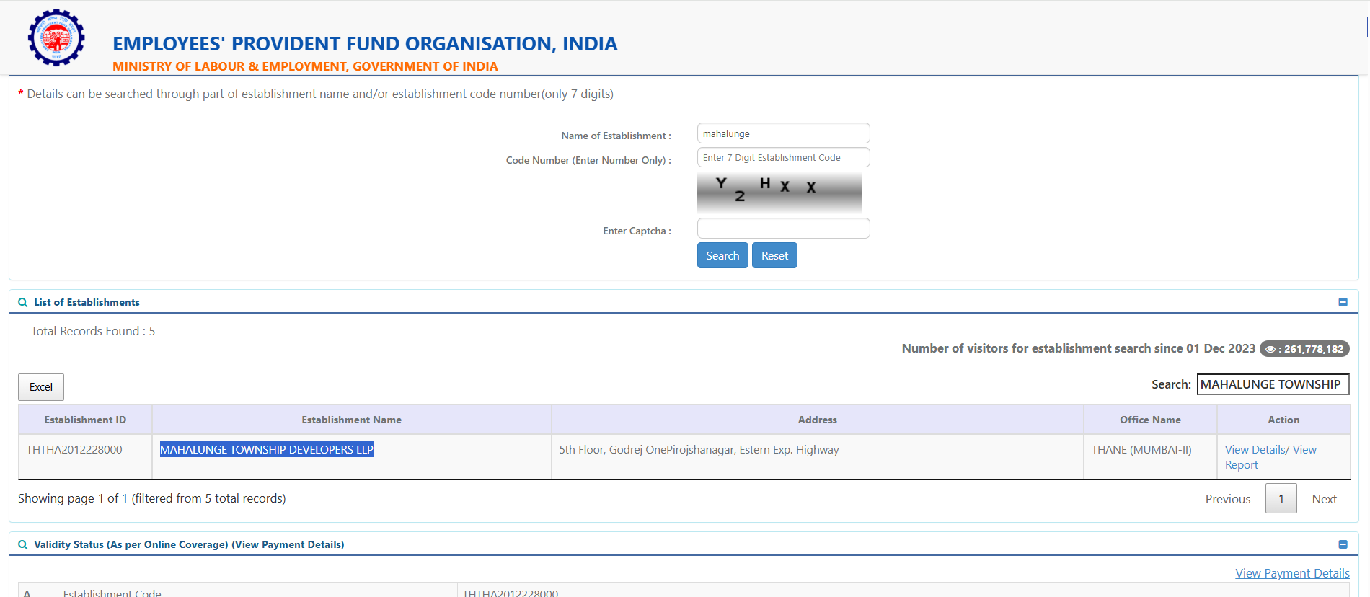Click the EPFO logo emblem
The width and height of the screenshot is (1370, 597).
56,37
